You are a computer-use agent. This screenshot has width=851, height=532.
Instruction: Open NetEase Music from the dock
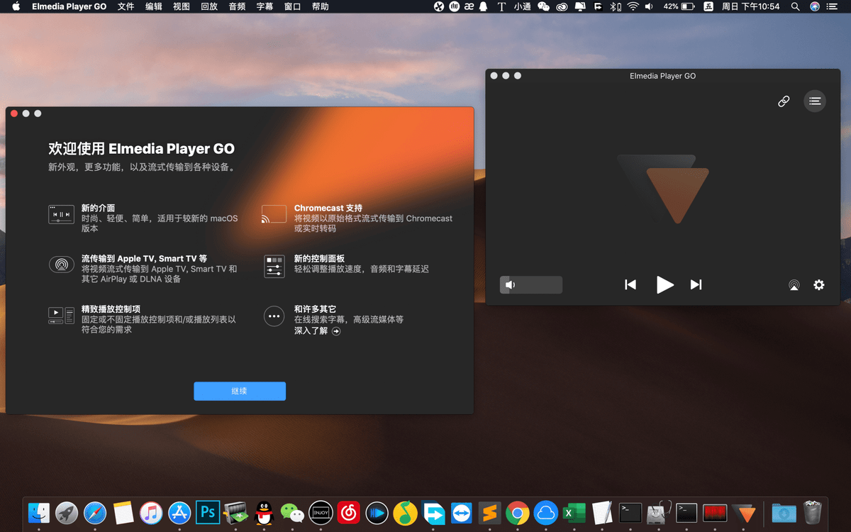pos(349,512)
